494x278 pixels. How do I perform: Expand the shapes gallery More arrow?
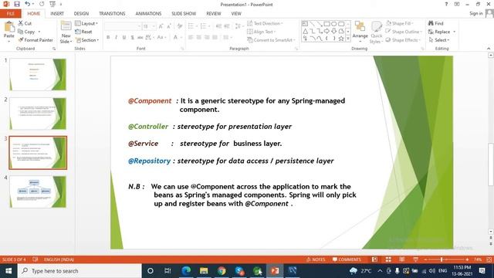(348, 39)
